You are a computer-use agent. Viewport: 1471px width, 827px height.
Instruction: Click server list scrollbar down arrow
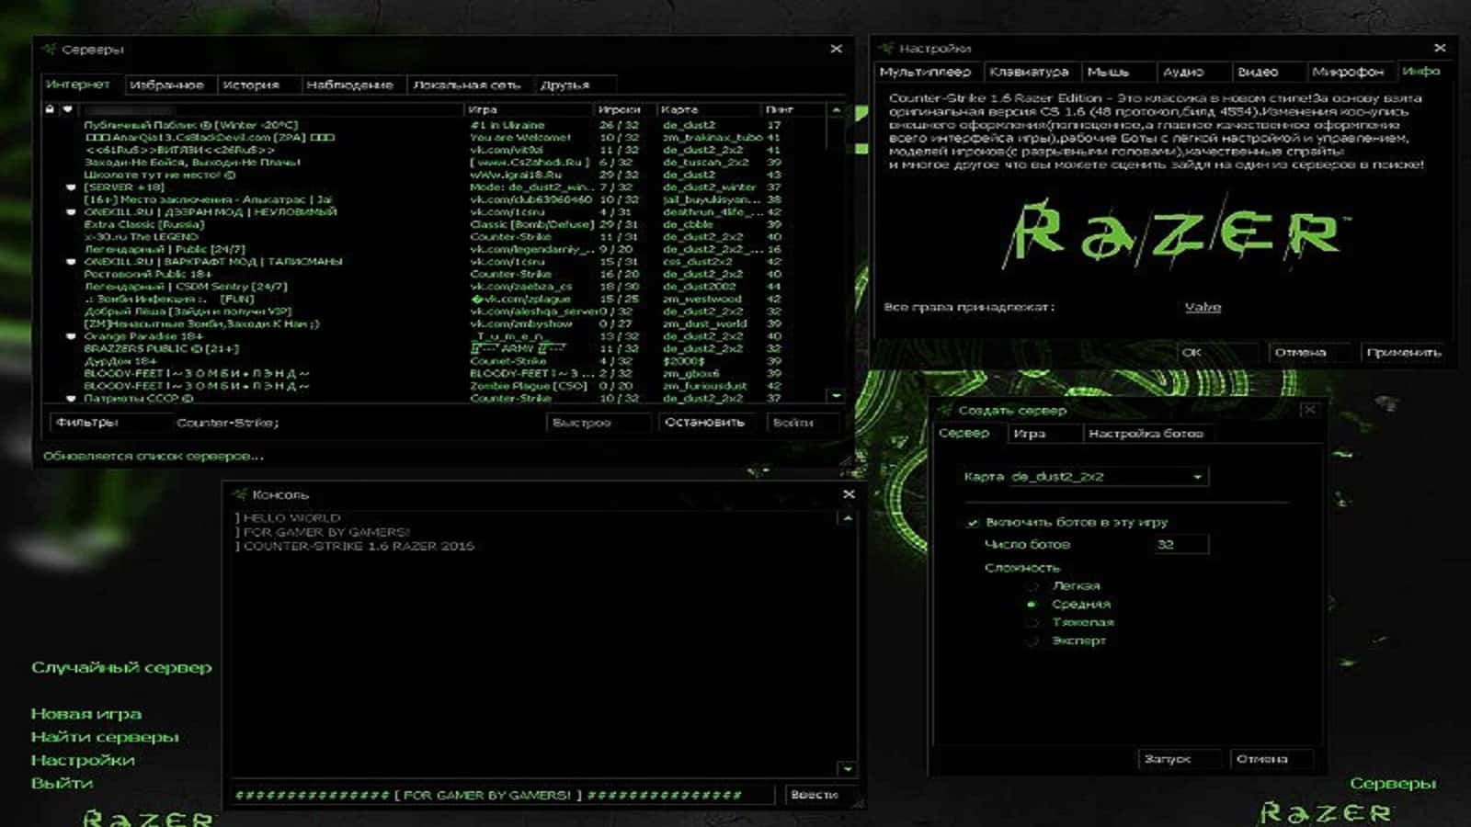(x=836, y=396)
